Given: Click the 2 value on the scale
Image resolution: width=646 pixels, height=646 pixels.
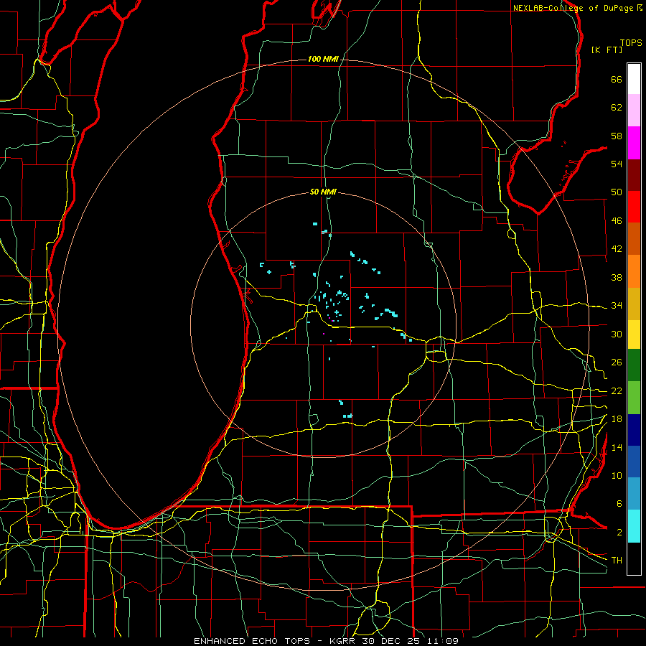Looking at the screenshot, I should [x=619, y=533].
